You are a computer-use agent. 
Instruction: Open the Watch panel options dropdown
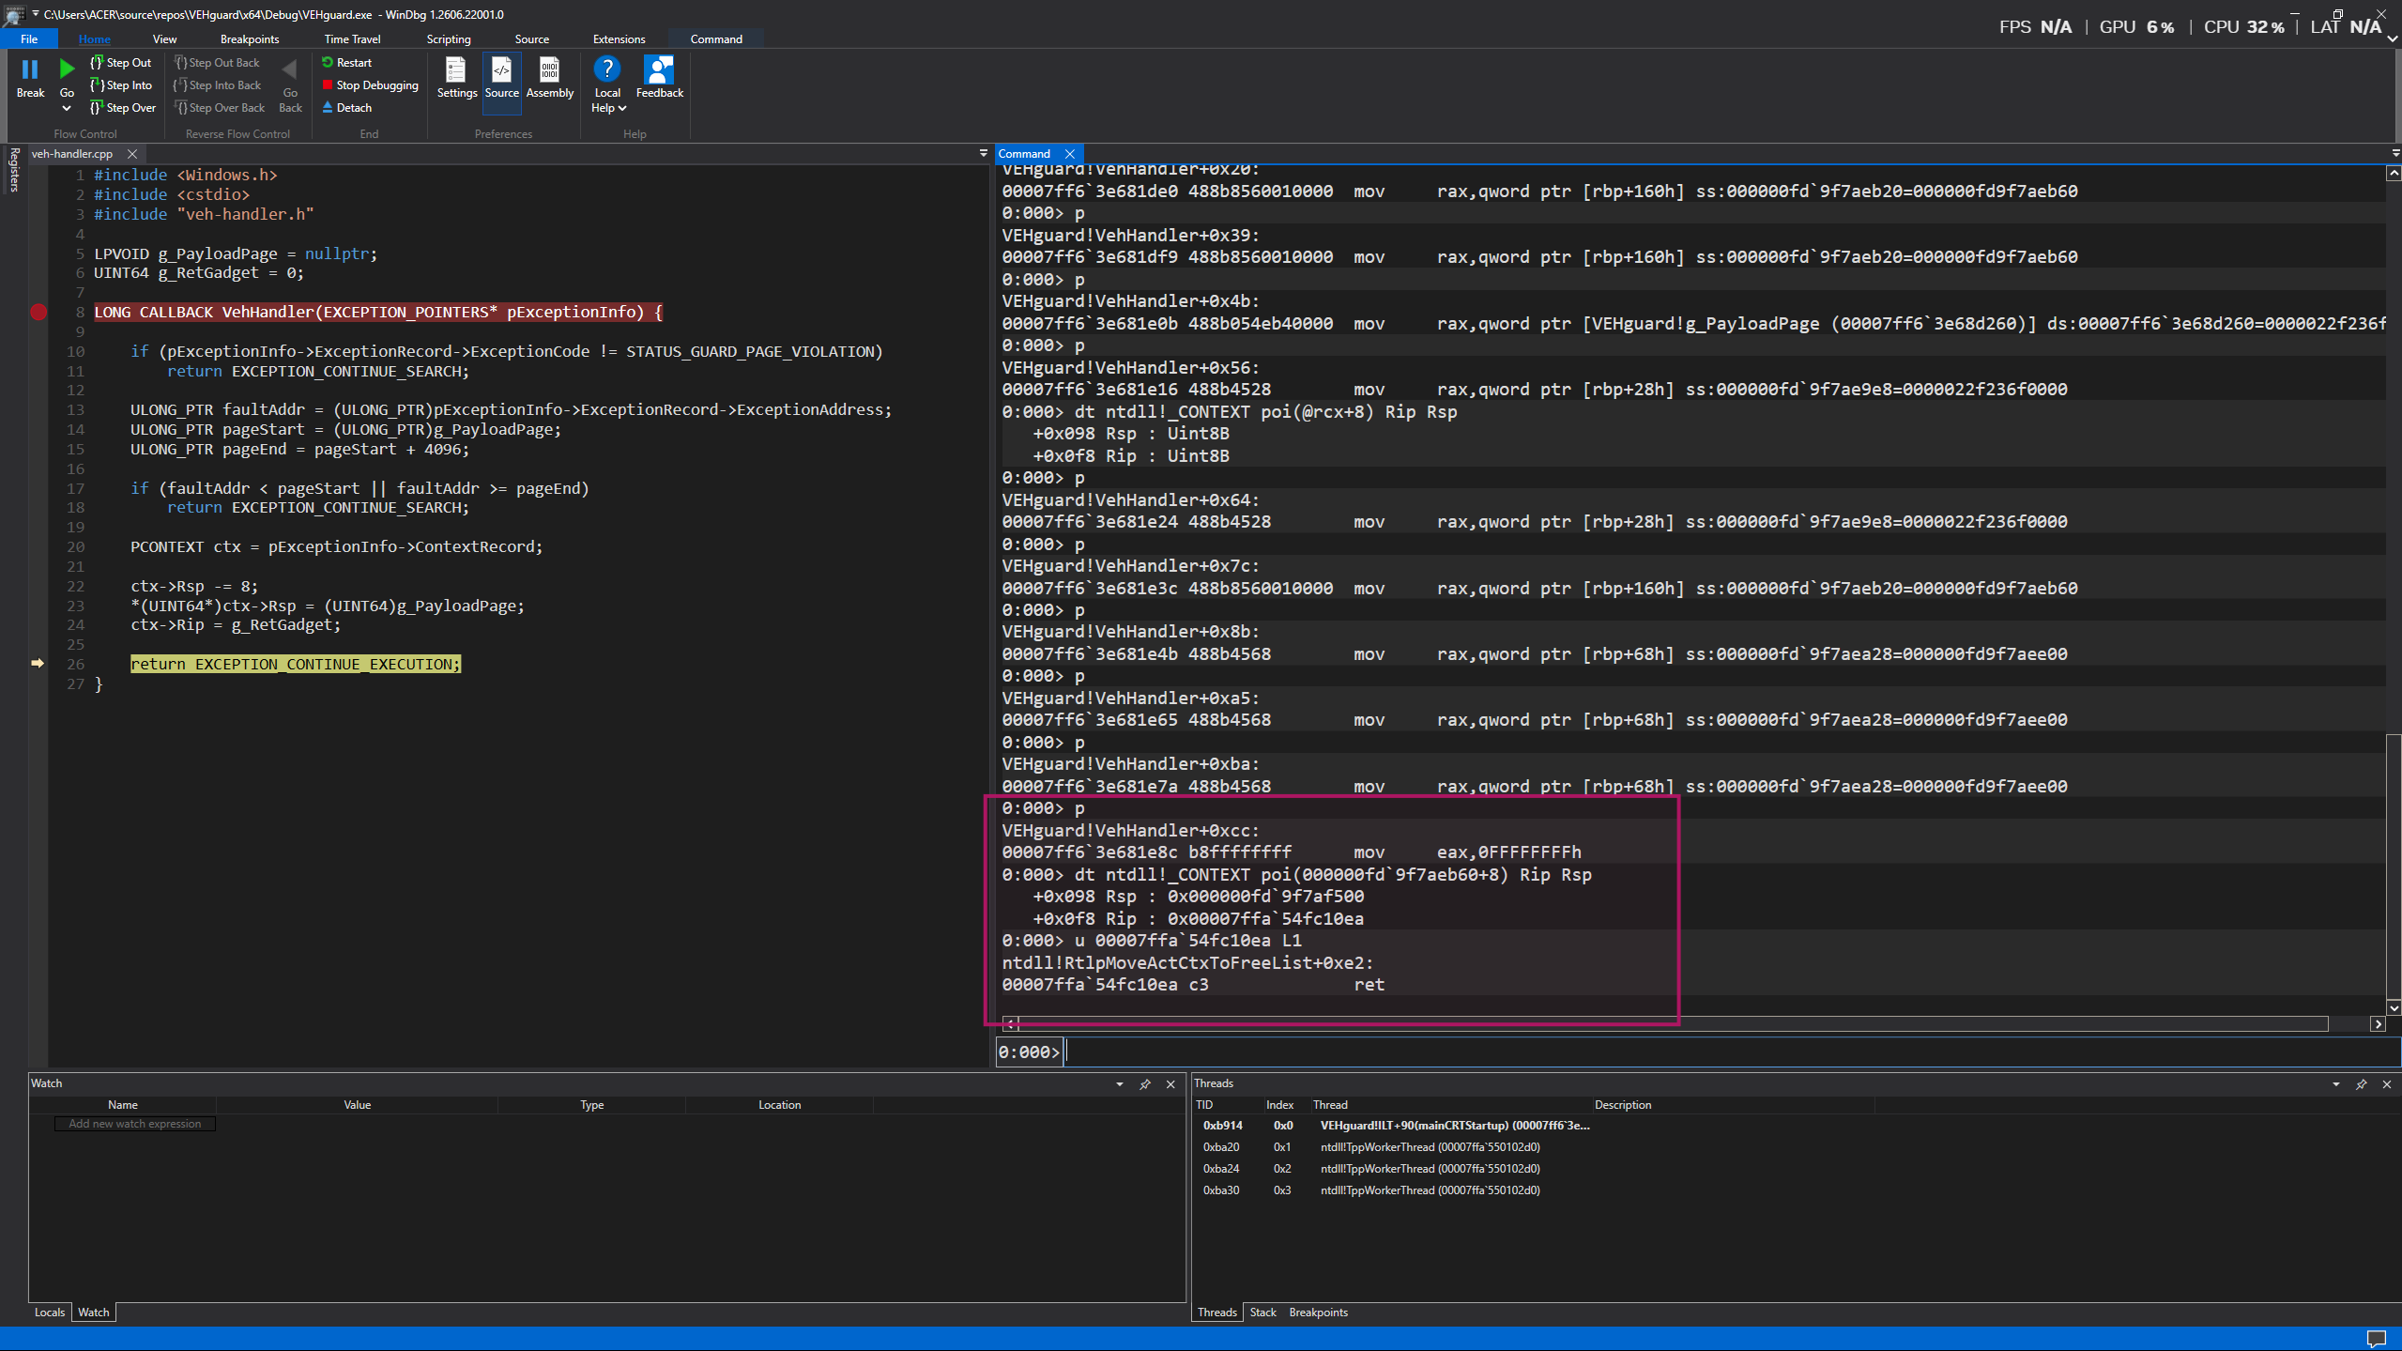[x=1119, y=1084]
